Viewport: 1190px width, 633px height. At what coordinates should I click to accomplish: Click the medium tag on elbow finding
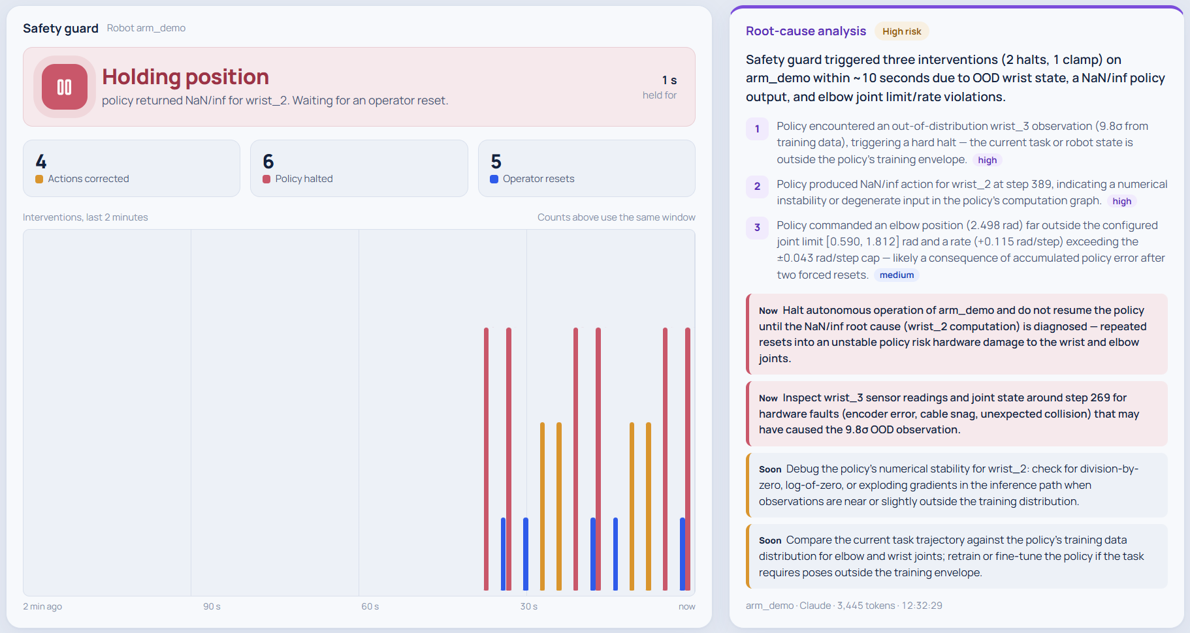(x=896, y=275)
